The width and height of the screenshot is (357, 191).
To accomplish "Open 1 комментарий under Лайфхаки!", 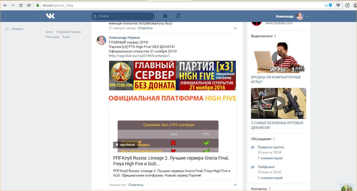I will 270,178.
